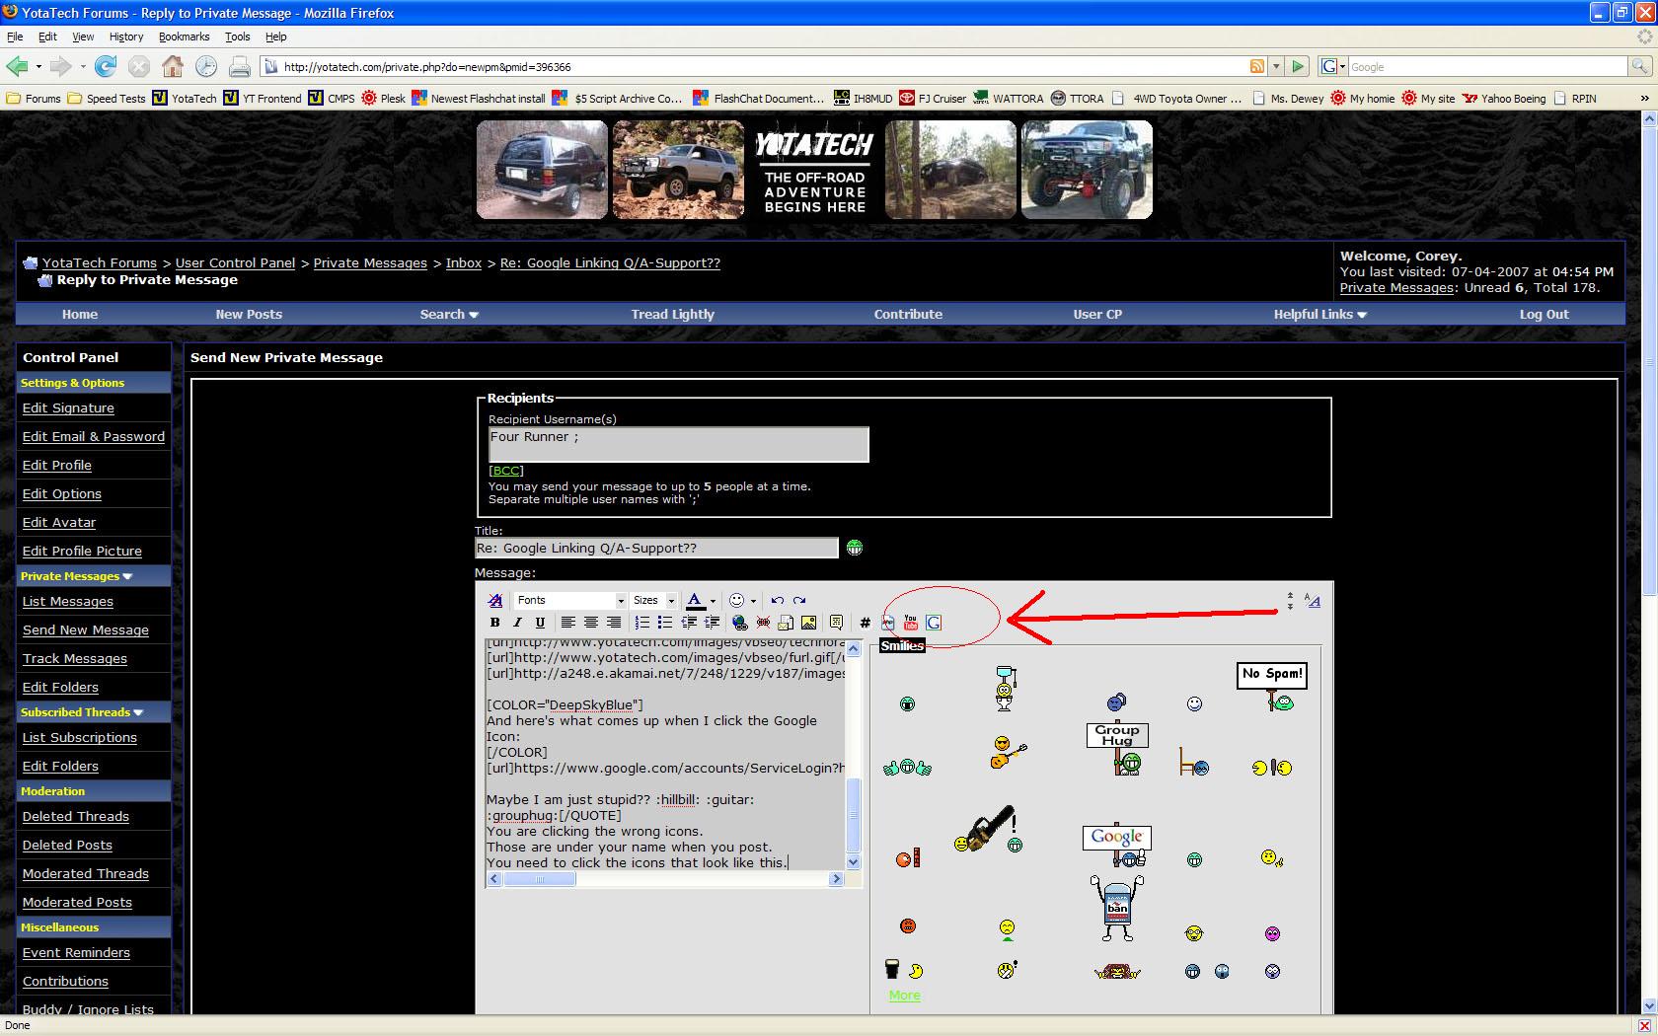Insert the chainsaw smilie
The width and height of the screenshot is (1658, 1036).
[987, 831]
